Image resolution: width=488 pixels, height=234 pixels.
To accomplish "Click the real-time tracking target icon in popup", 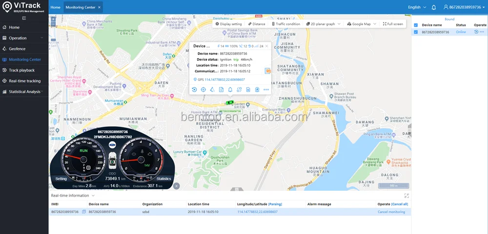I will [x=203, y=90].
